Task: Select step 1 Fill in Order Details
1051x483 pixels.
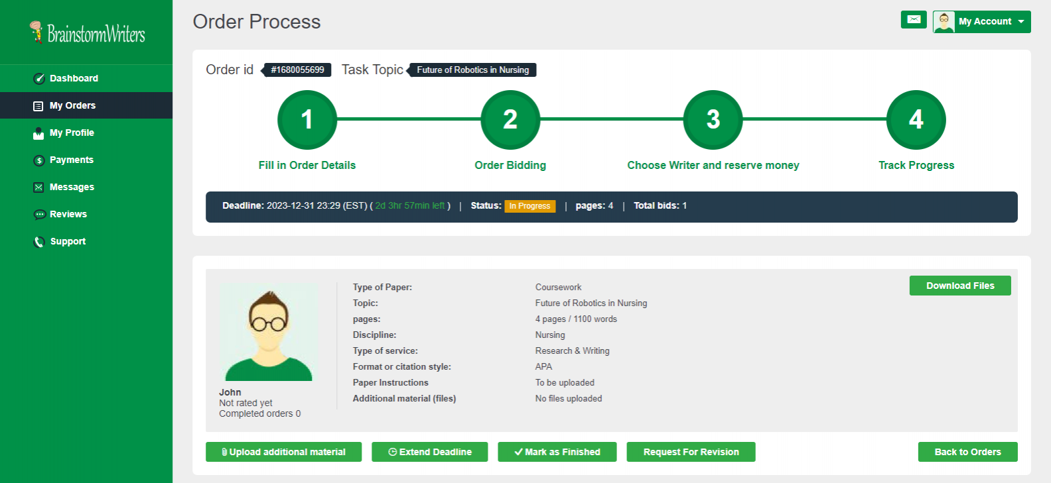Action: [x=307, y=120]
